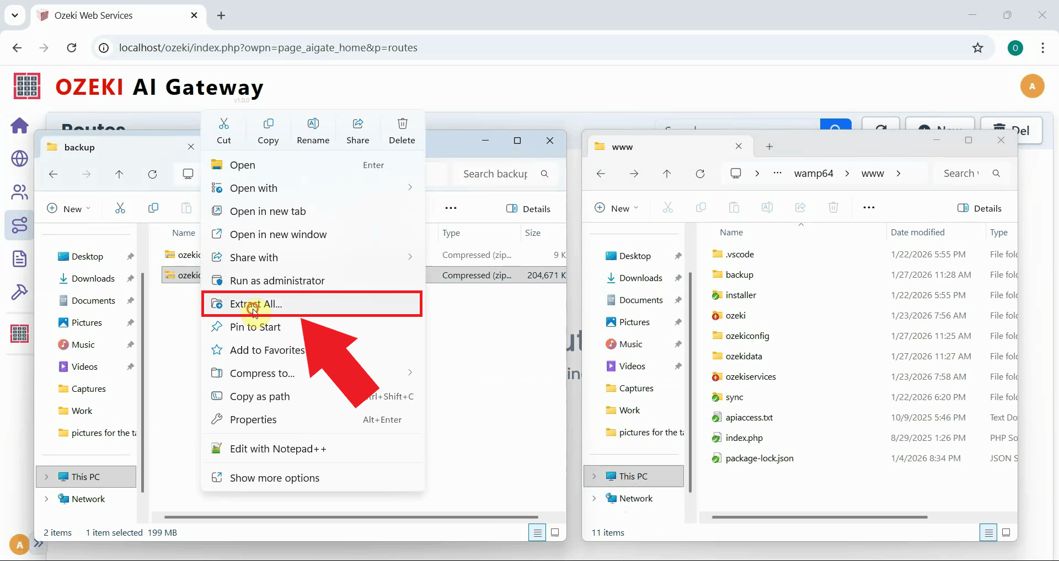Open the New dropdown in the www window
This screenshot has width=1059, height=561.
tap(617, 208)
